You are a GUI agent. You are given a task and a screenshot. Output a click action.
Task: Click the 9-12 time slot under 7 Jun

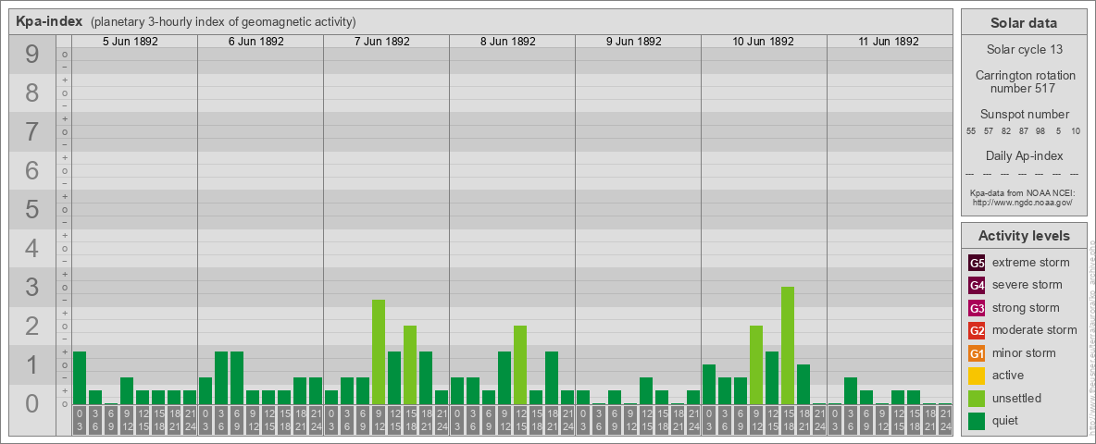379,421
